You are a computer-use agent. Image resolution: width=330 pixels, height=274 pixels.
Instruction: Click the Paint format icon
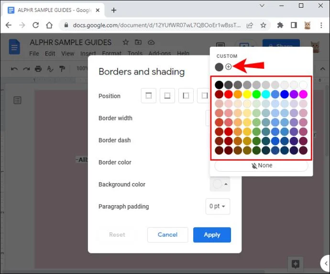(62, 69)
